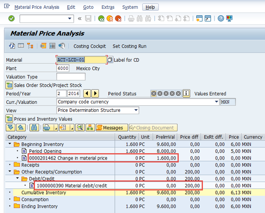
Task: Click the Print icon in the tree toolbar
Action: click(x=47, y=128)
